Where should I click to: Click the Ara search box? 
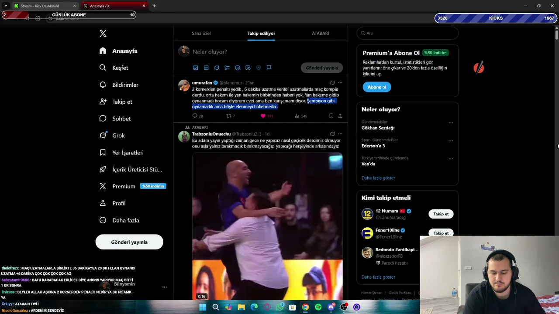point(407,33)
